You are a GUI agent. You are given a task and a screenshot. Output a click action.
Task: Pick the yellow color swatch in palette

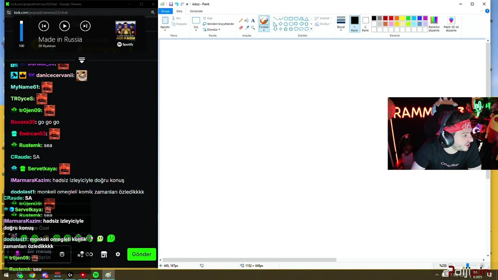coord(402,18)
